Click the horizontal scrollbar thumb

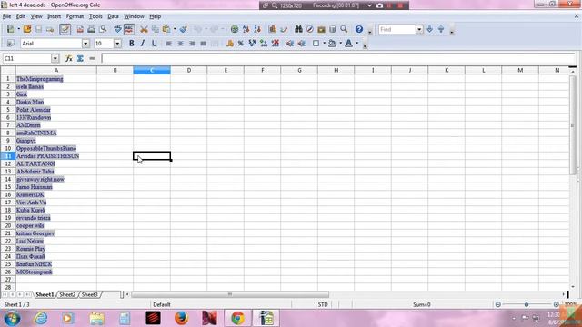tap(230, 294)
